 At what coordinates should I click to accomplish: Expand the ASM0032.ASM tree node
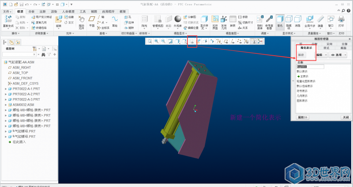point(5,105)
